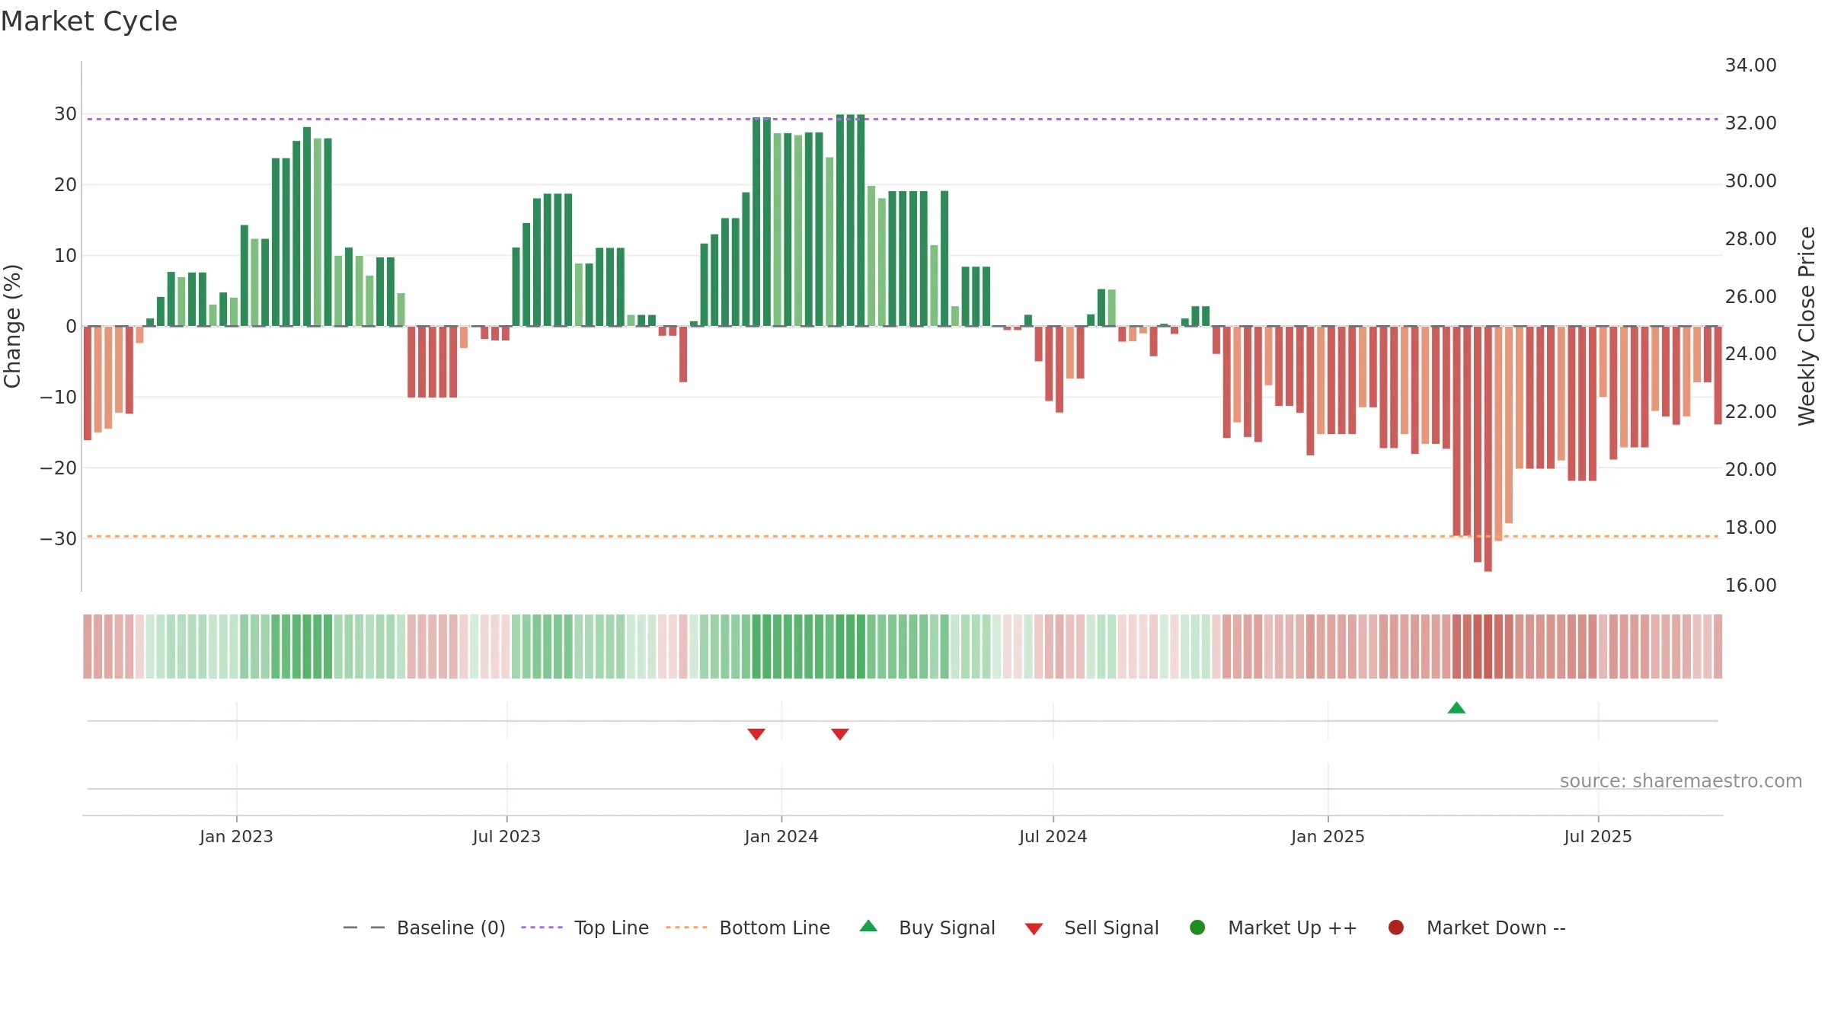Click the red Sell Signal legend triangle icon
The image size is (1828, 1028).
tap(1034, 929)
